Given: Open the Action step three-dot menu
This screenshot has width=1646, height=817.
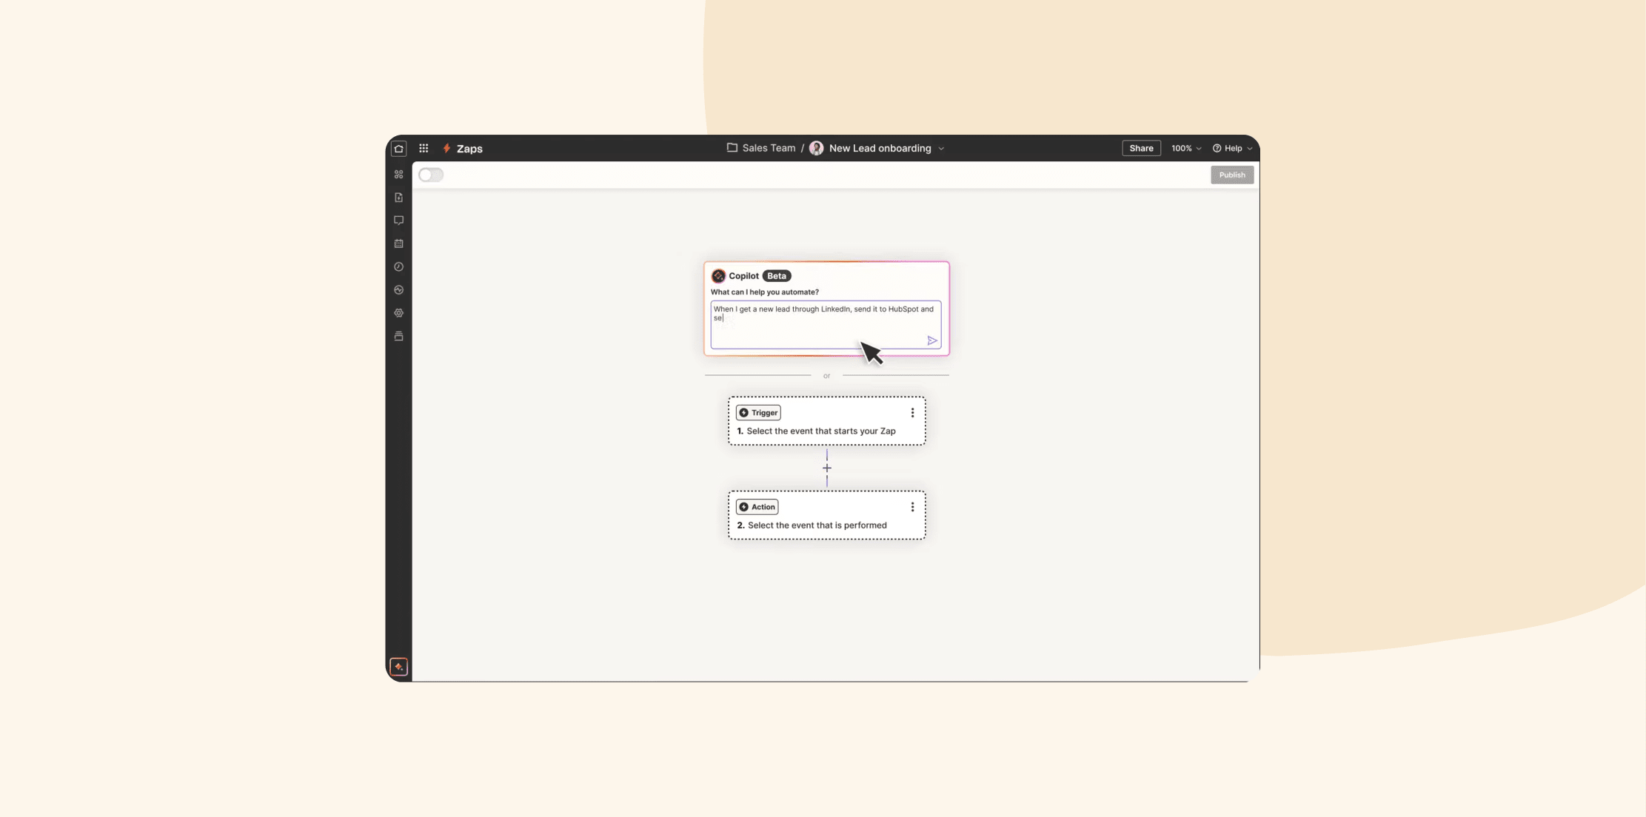Looking at the screenshot, I should coord(912,507).
